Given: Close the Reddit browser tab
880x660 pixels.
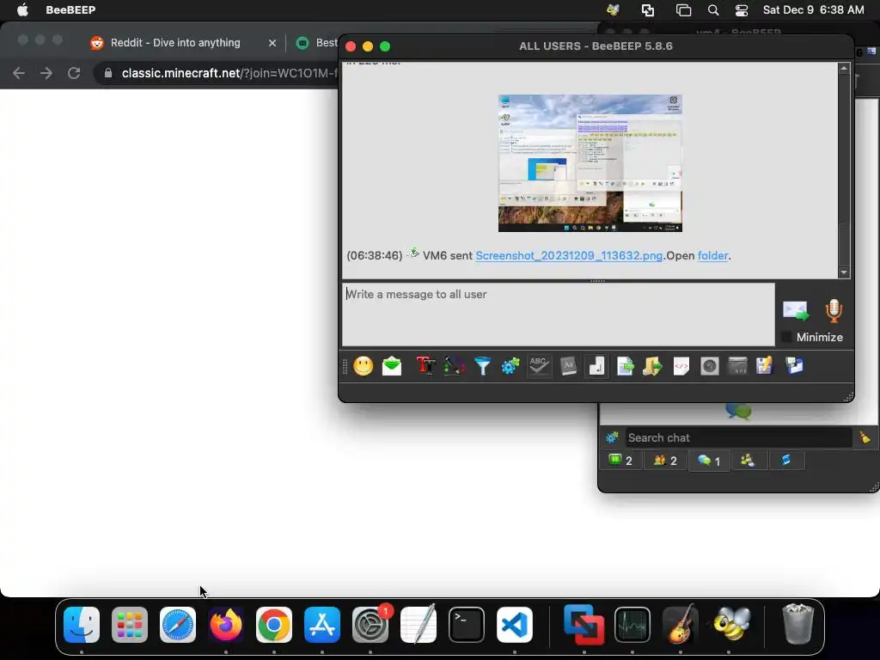Looking at the screenshot, I should (272, 43).
